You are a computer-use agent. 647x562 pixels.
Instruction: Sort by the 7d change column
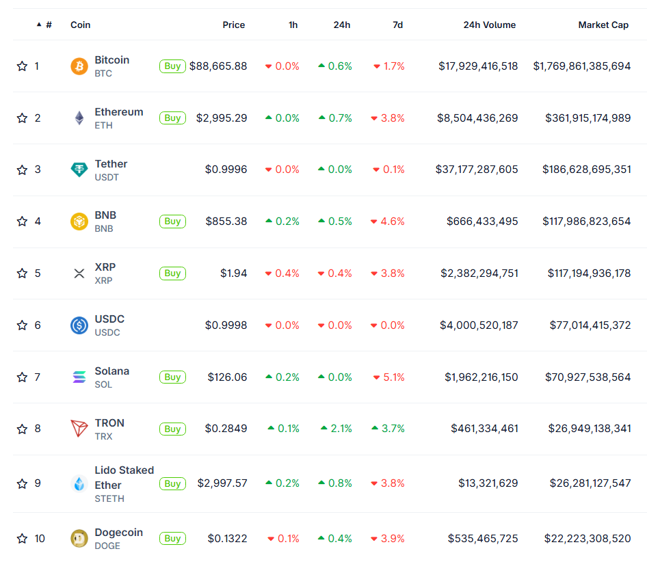tap(397, 25)
